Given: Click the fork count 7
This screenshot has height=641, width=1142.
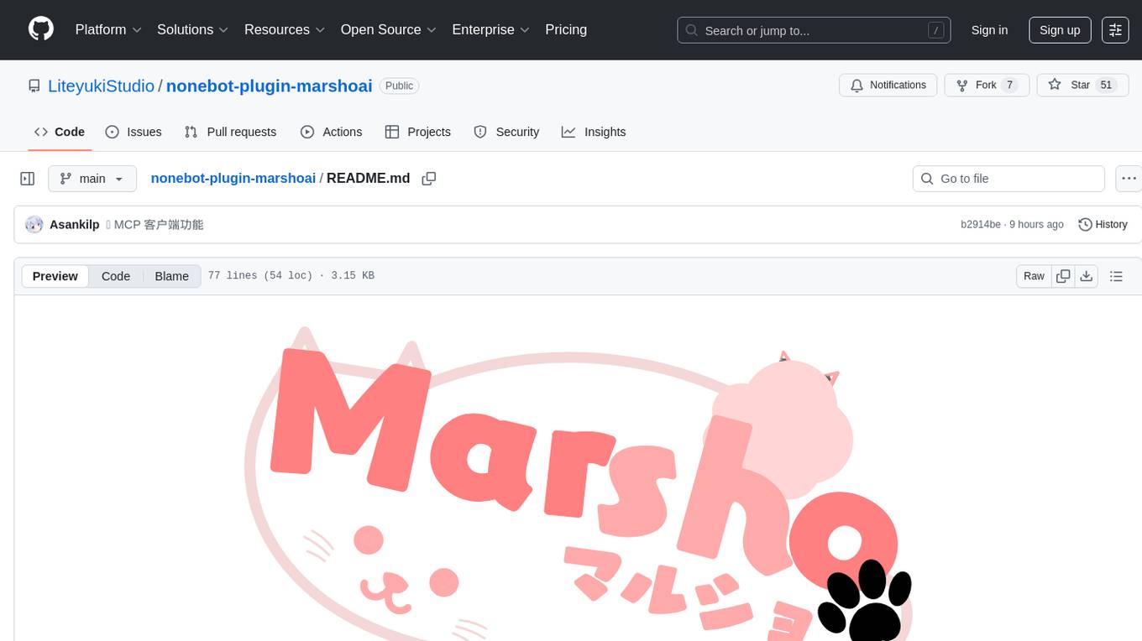Looking at the screenshot, I should 1010,85.
